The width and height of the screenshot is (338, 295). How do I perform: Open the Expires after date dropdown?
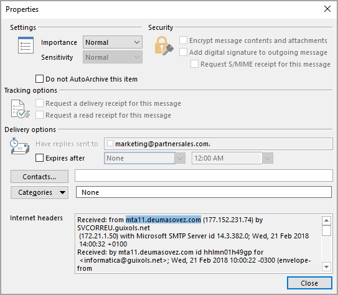click(180, 158)
